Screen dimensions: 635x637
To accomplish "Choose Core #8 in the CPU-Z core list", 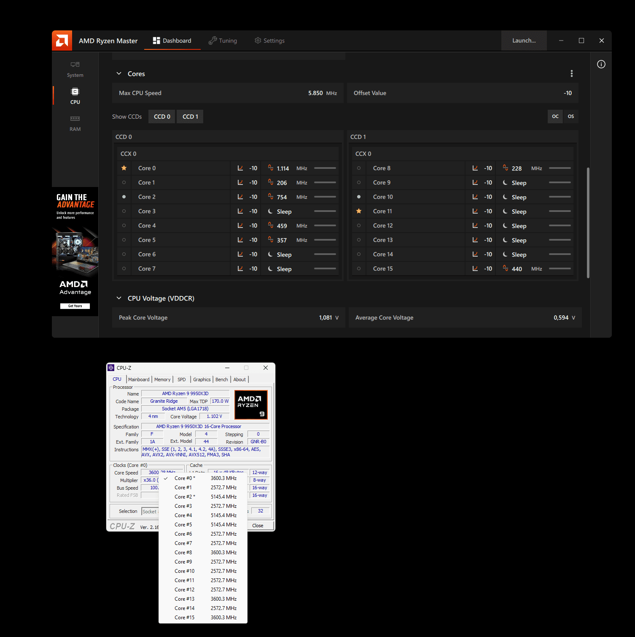I will point(203,553).
